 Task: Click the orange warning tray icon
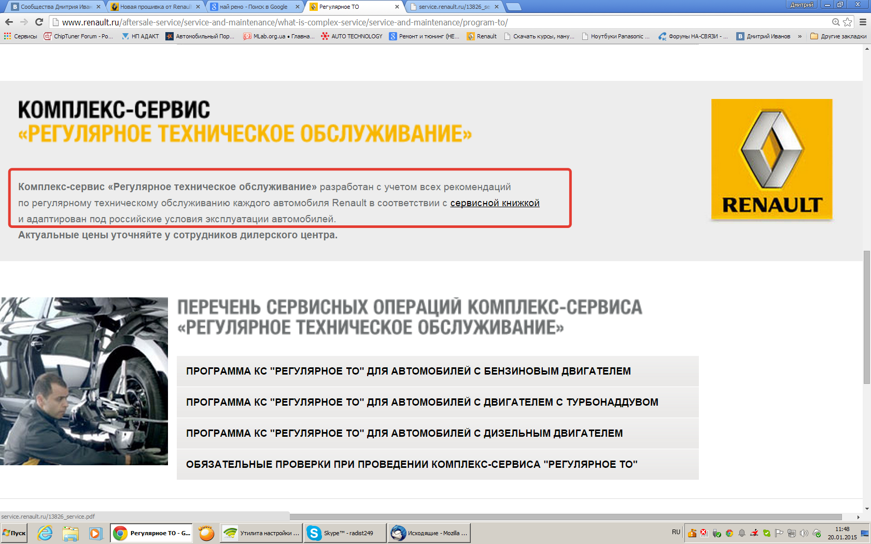click(x=692, y=533)
